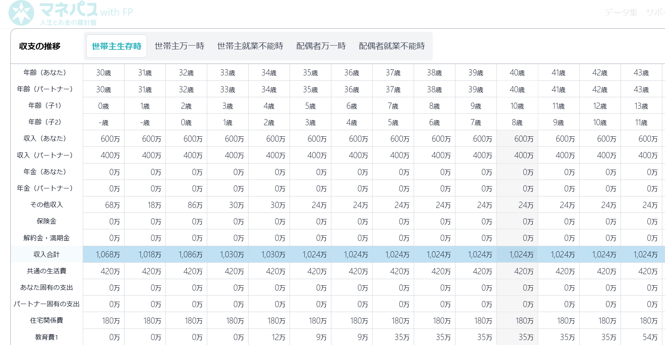Click the 12万 cell in 教育費1 row
This screenshot has width=665, height=345.
click(278, 337)
